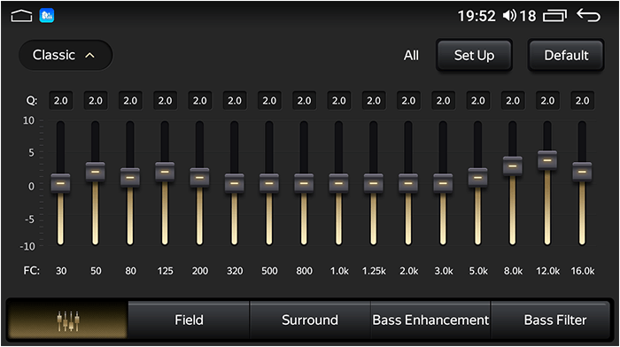
Task: Expand the Classic preset dropdown
Action: point(66,55)
